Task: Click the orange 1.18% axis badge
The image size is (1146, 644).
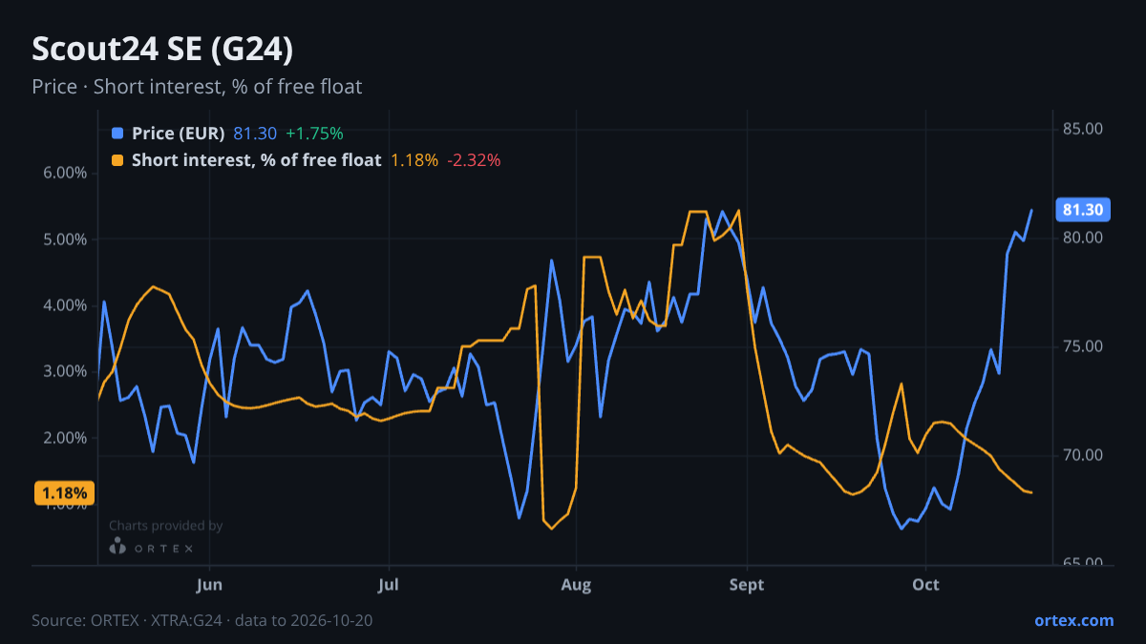Action: click(65, 493)
